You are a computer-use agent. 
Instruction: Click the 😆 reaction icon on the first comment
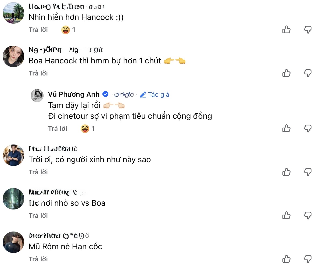click(65, 30)
